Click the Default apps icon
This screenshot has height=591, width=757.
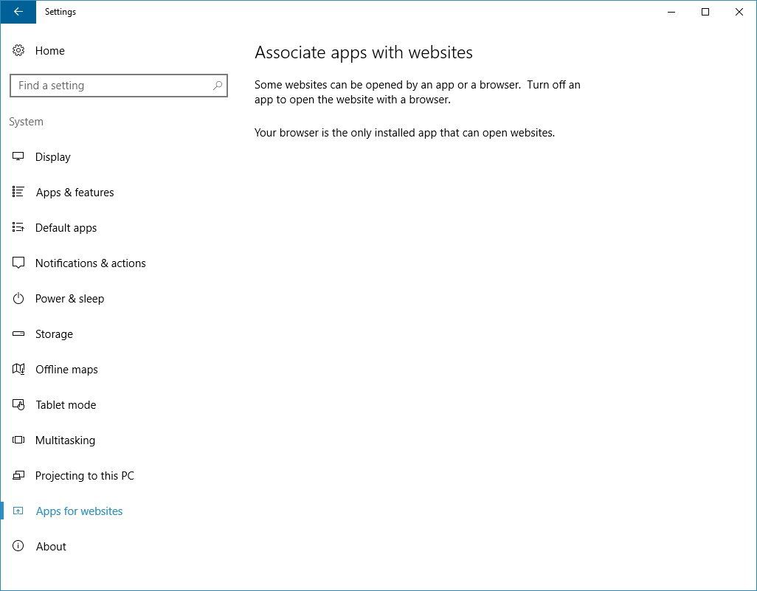18,227
